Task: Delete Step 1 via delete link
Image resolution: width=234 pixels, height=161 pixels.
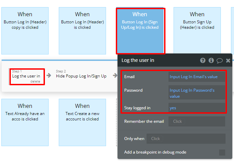Action: click(35, 82)
